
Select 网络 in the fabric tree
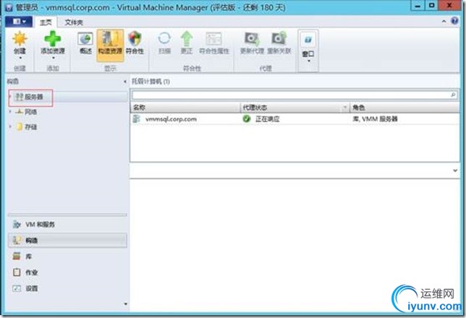[31, 112]
